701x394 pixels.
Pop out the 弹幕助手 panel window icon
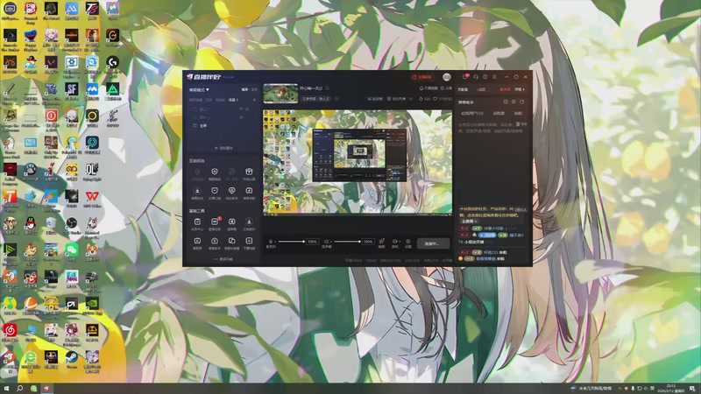pyautogui.click(x=506, y=102)
